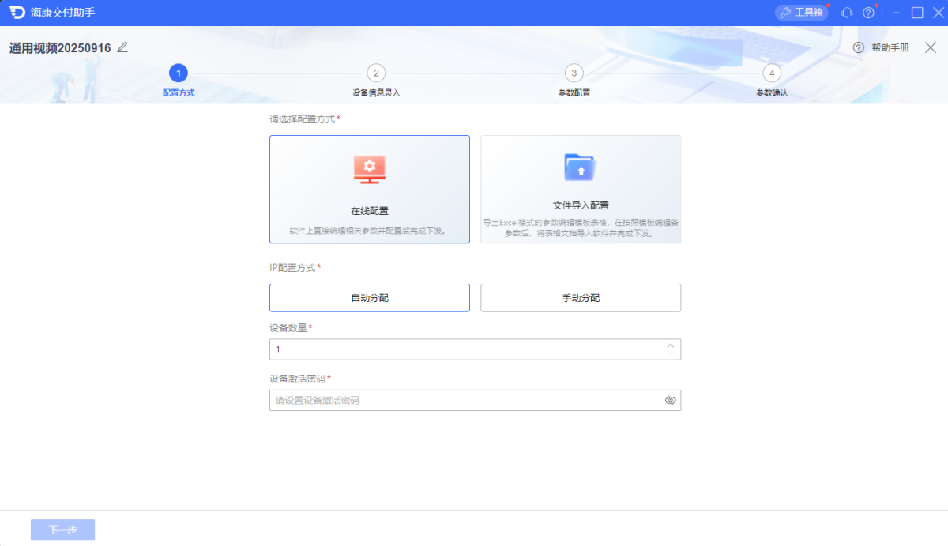Image resolution: width=948 pixels, height=546 pixels.
Task: Click the pencil icon to rename 通用视频20250916
Action: click(x=122, y=47)
